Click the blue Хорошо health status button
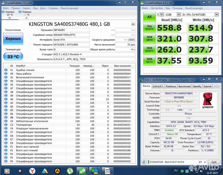This screenshot has height=175, width=223. 13,39
